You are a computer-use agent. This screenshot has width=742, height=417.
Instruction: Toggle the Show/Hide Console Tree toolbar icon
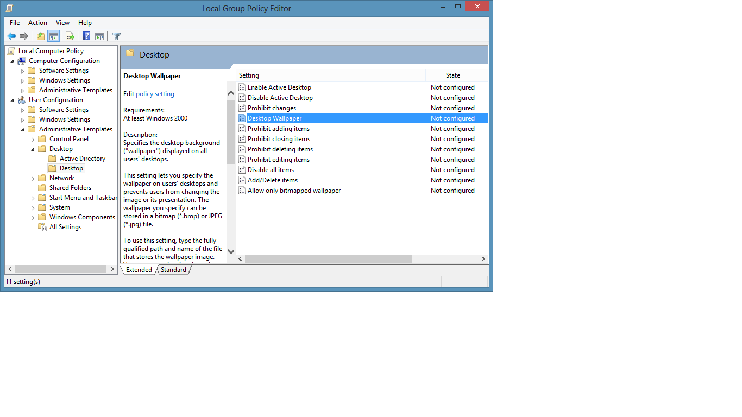tap(53, 36)
